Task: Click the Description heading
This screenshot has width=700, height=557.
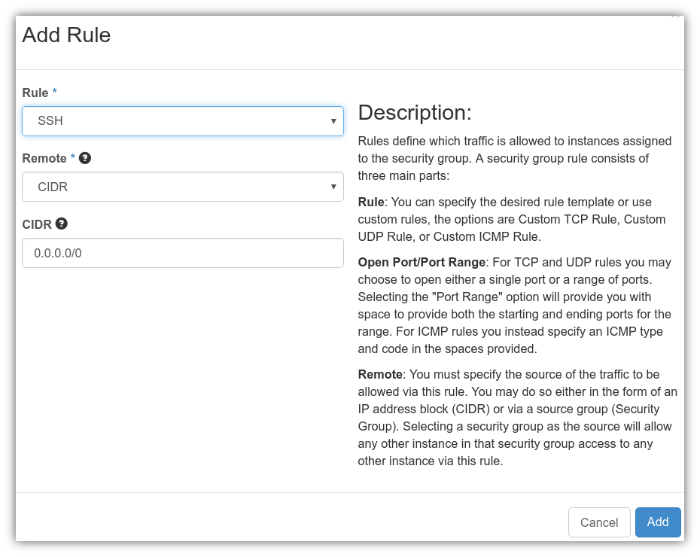Action: [x=414, y=112]
